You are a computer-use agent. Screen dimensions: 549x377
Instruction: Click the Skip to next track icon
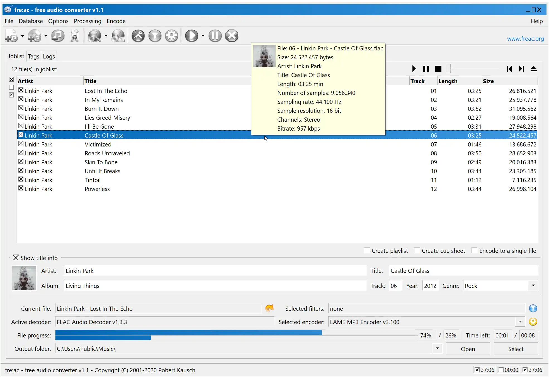point(521,69)
